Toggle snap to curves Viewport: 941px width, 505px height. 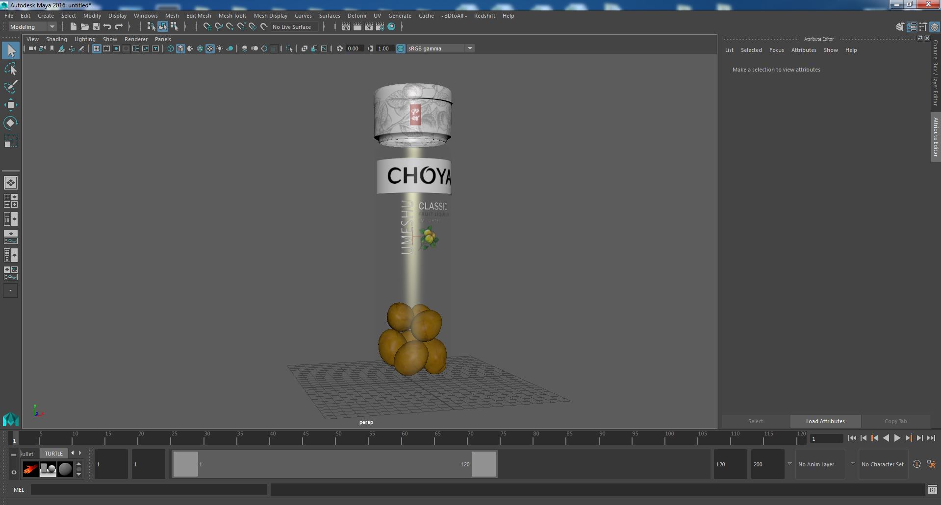point(218,26)
